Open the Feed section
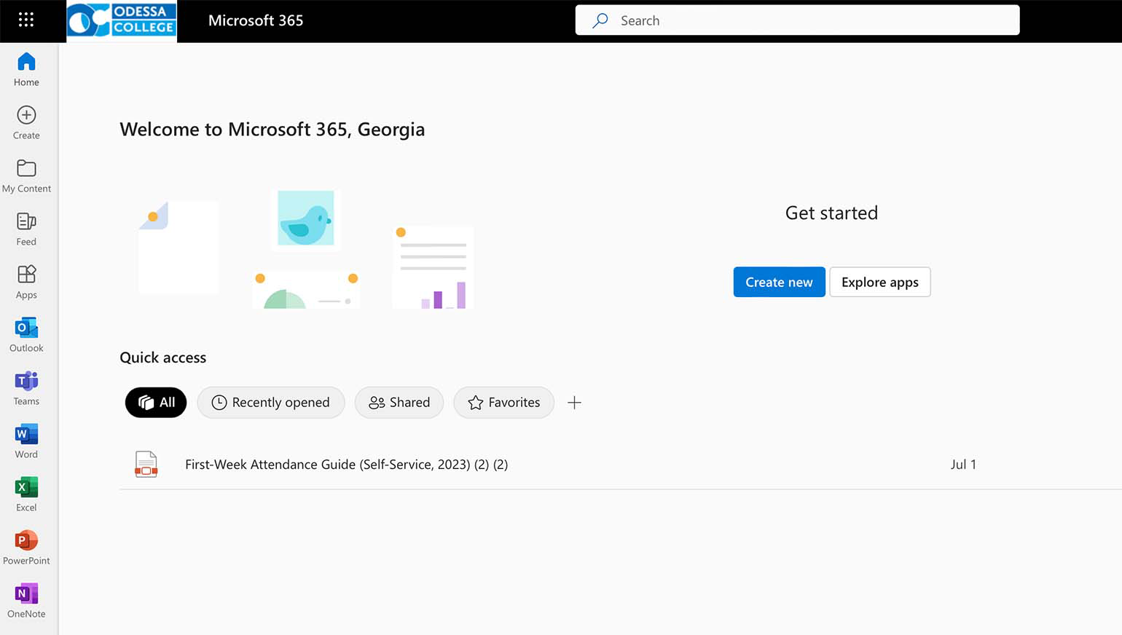This screenshot has height=635, width=1122. click(x=26, y=229)
